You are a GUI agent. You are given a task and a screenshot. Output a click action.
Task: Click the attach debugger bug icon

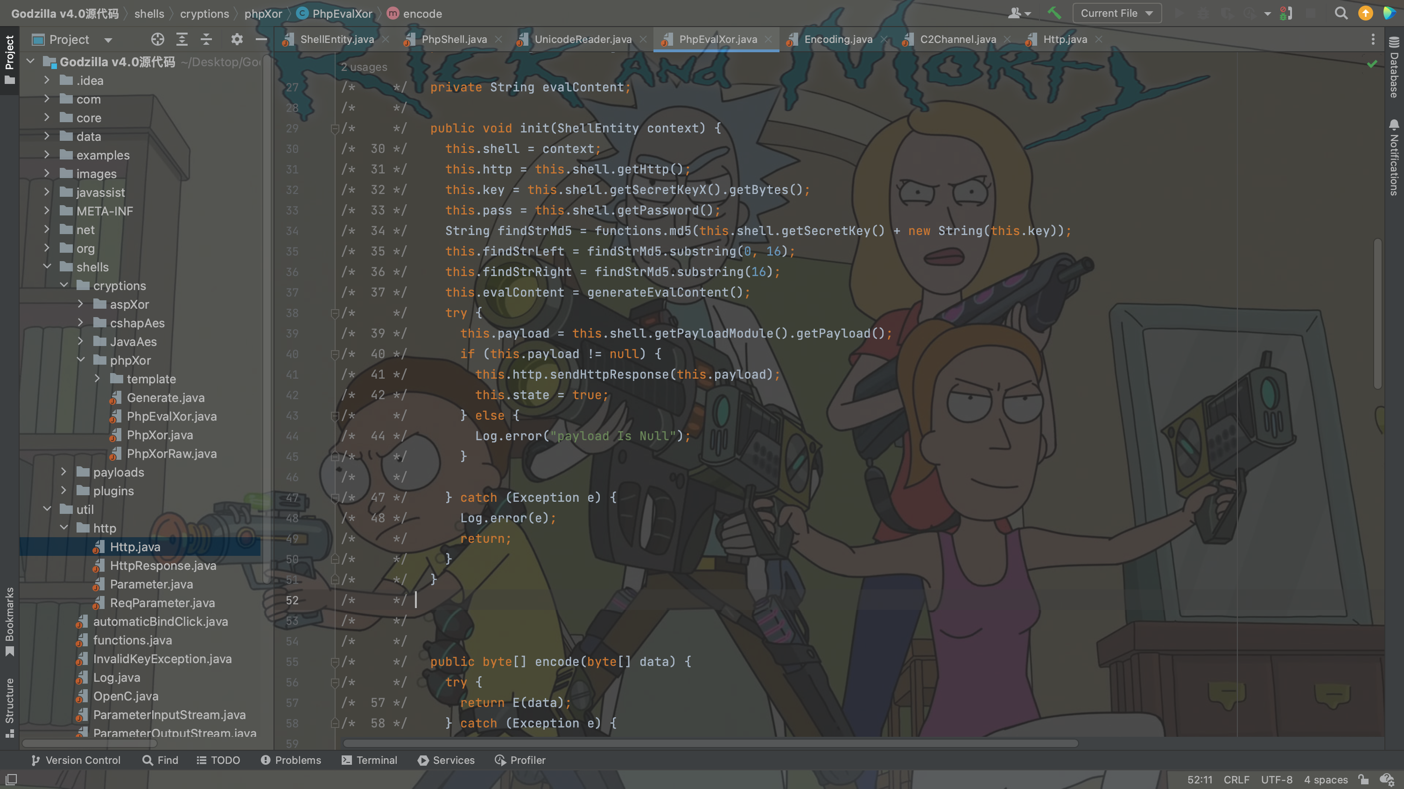point(1286,13)
